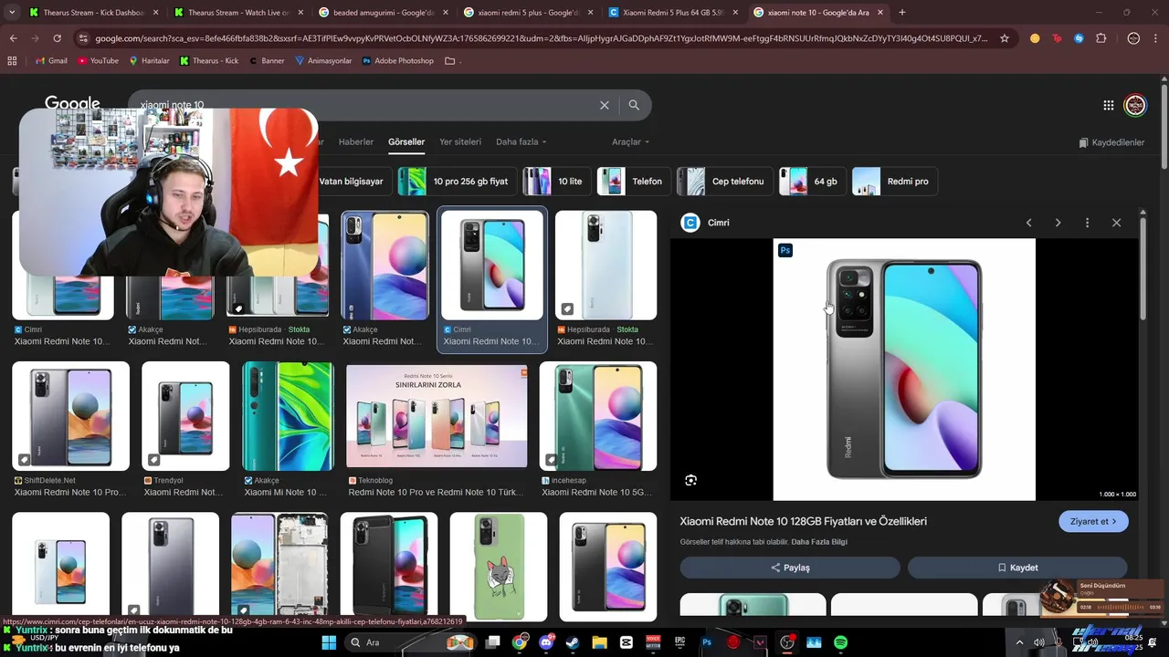Switch to Yer siteleri tab
Viewport: 1169px width, 657px height.
460,141
